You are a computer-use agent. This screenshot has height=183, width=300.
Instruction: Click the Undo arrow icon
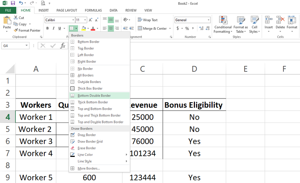(21, 3)
